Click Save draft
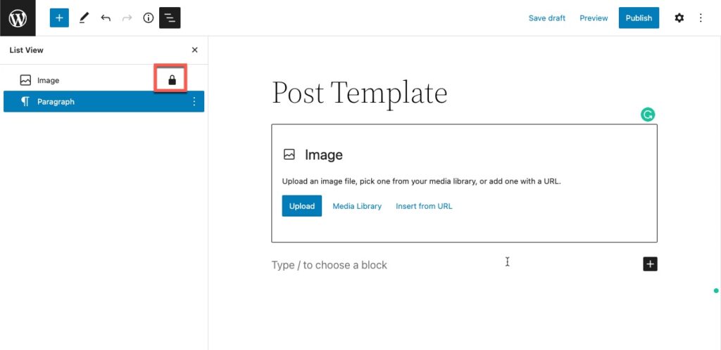Viewport: 721px width, 350px height. [x=546, y=18]
